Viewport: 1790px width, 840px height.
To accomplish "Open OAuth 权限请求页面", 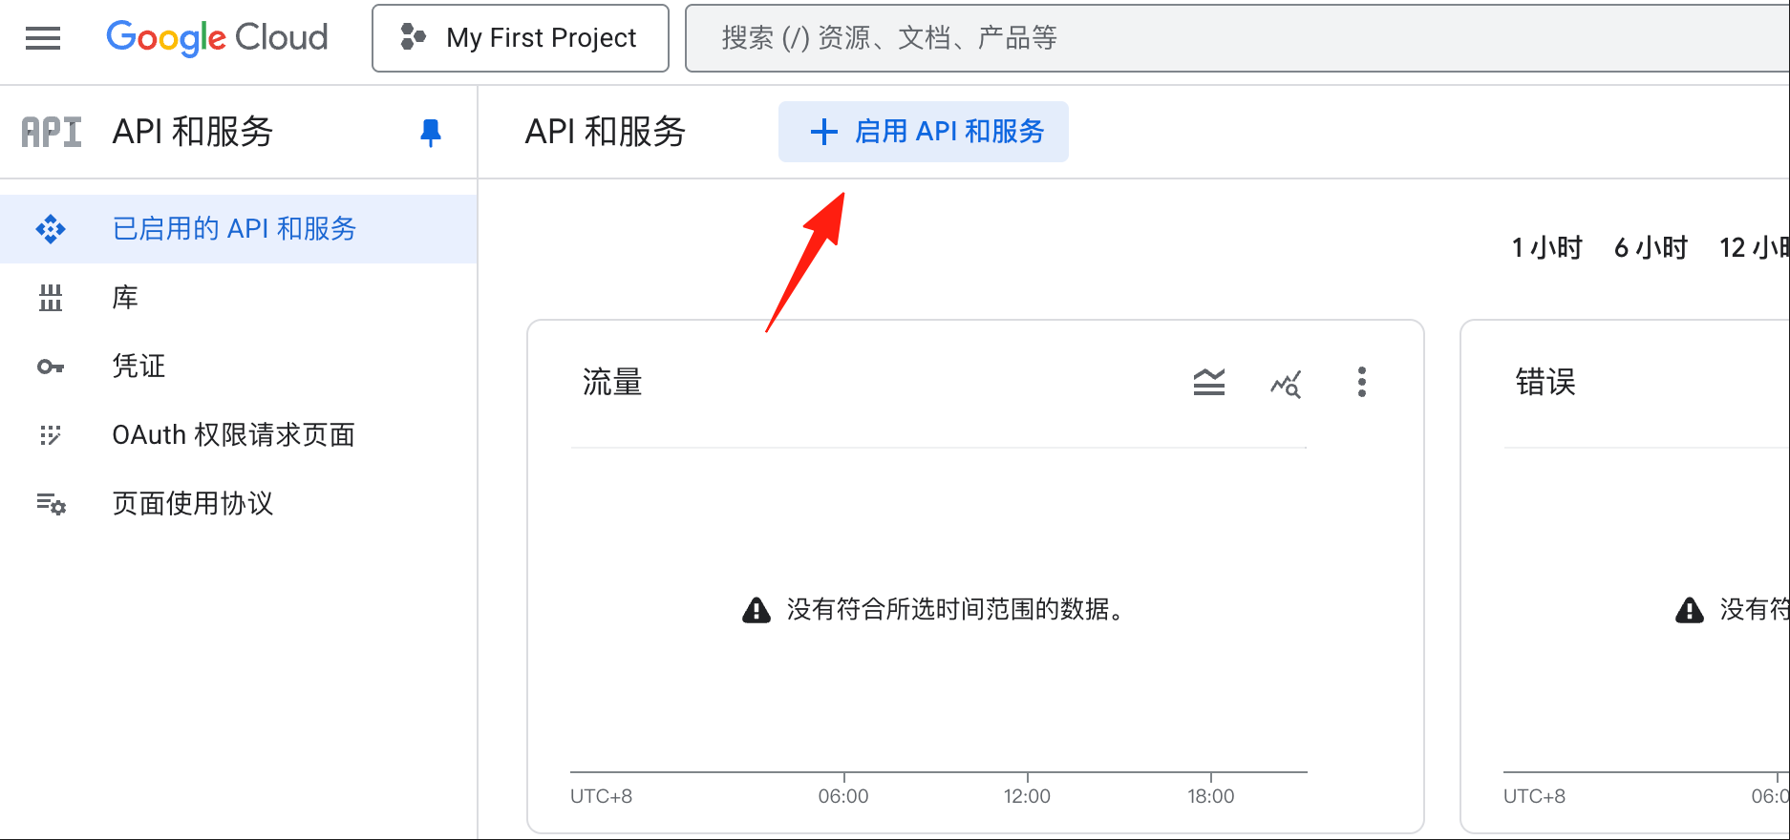I will (x=239, y=435).
